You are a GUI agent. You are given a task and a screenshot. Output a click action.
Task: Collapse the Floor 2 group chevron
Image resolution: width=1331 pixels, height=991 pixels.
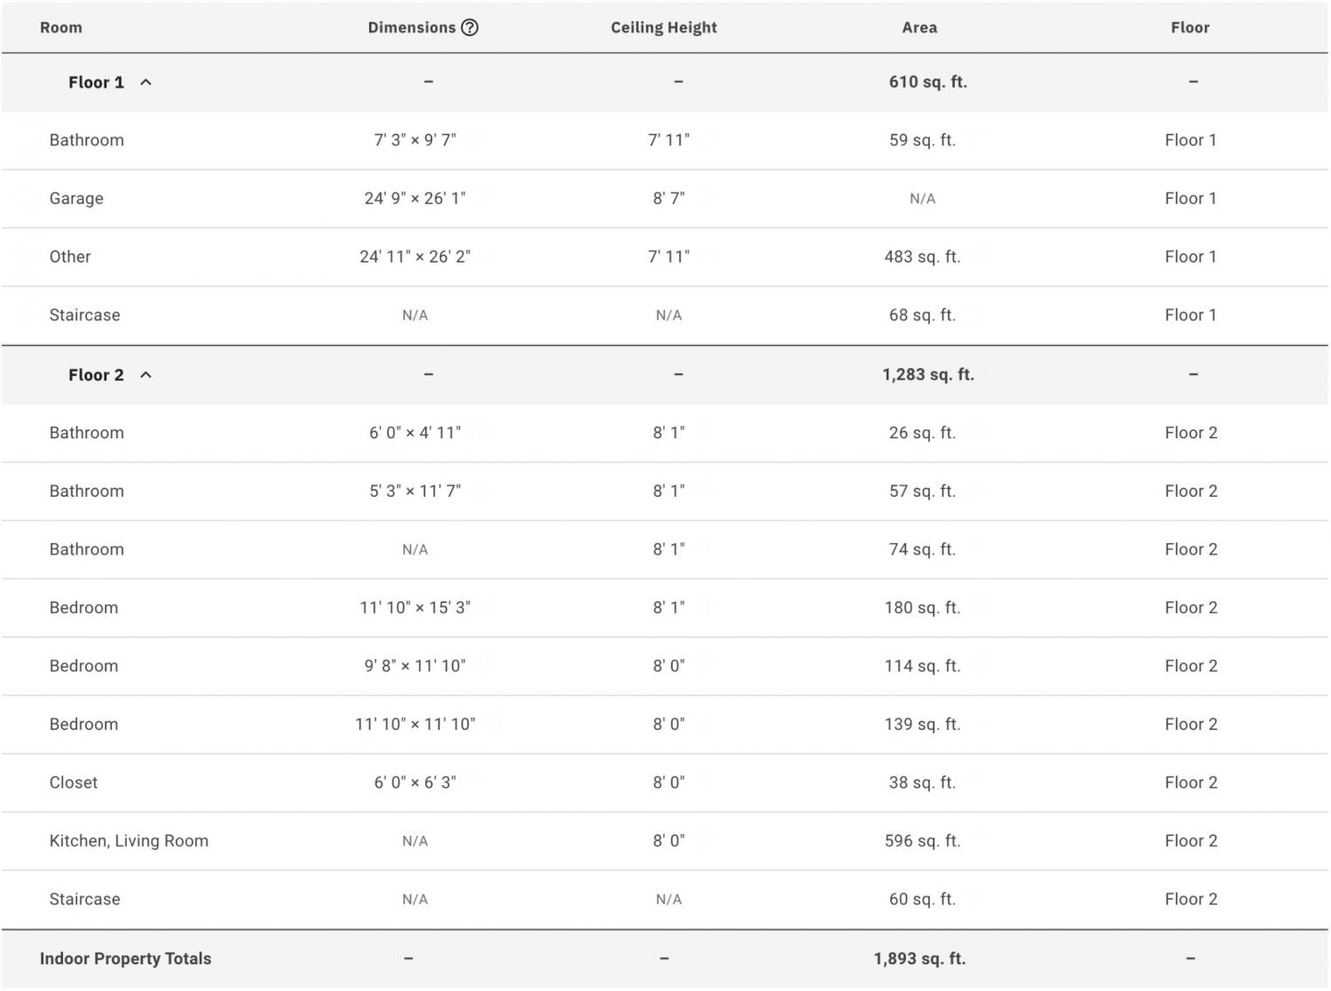point(146,375)
